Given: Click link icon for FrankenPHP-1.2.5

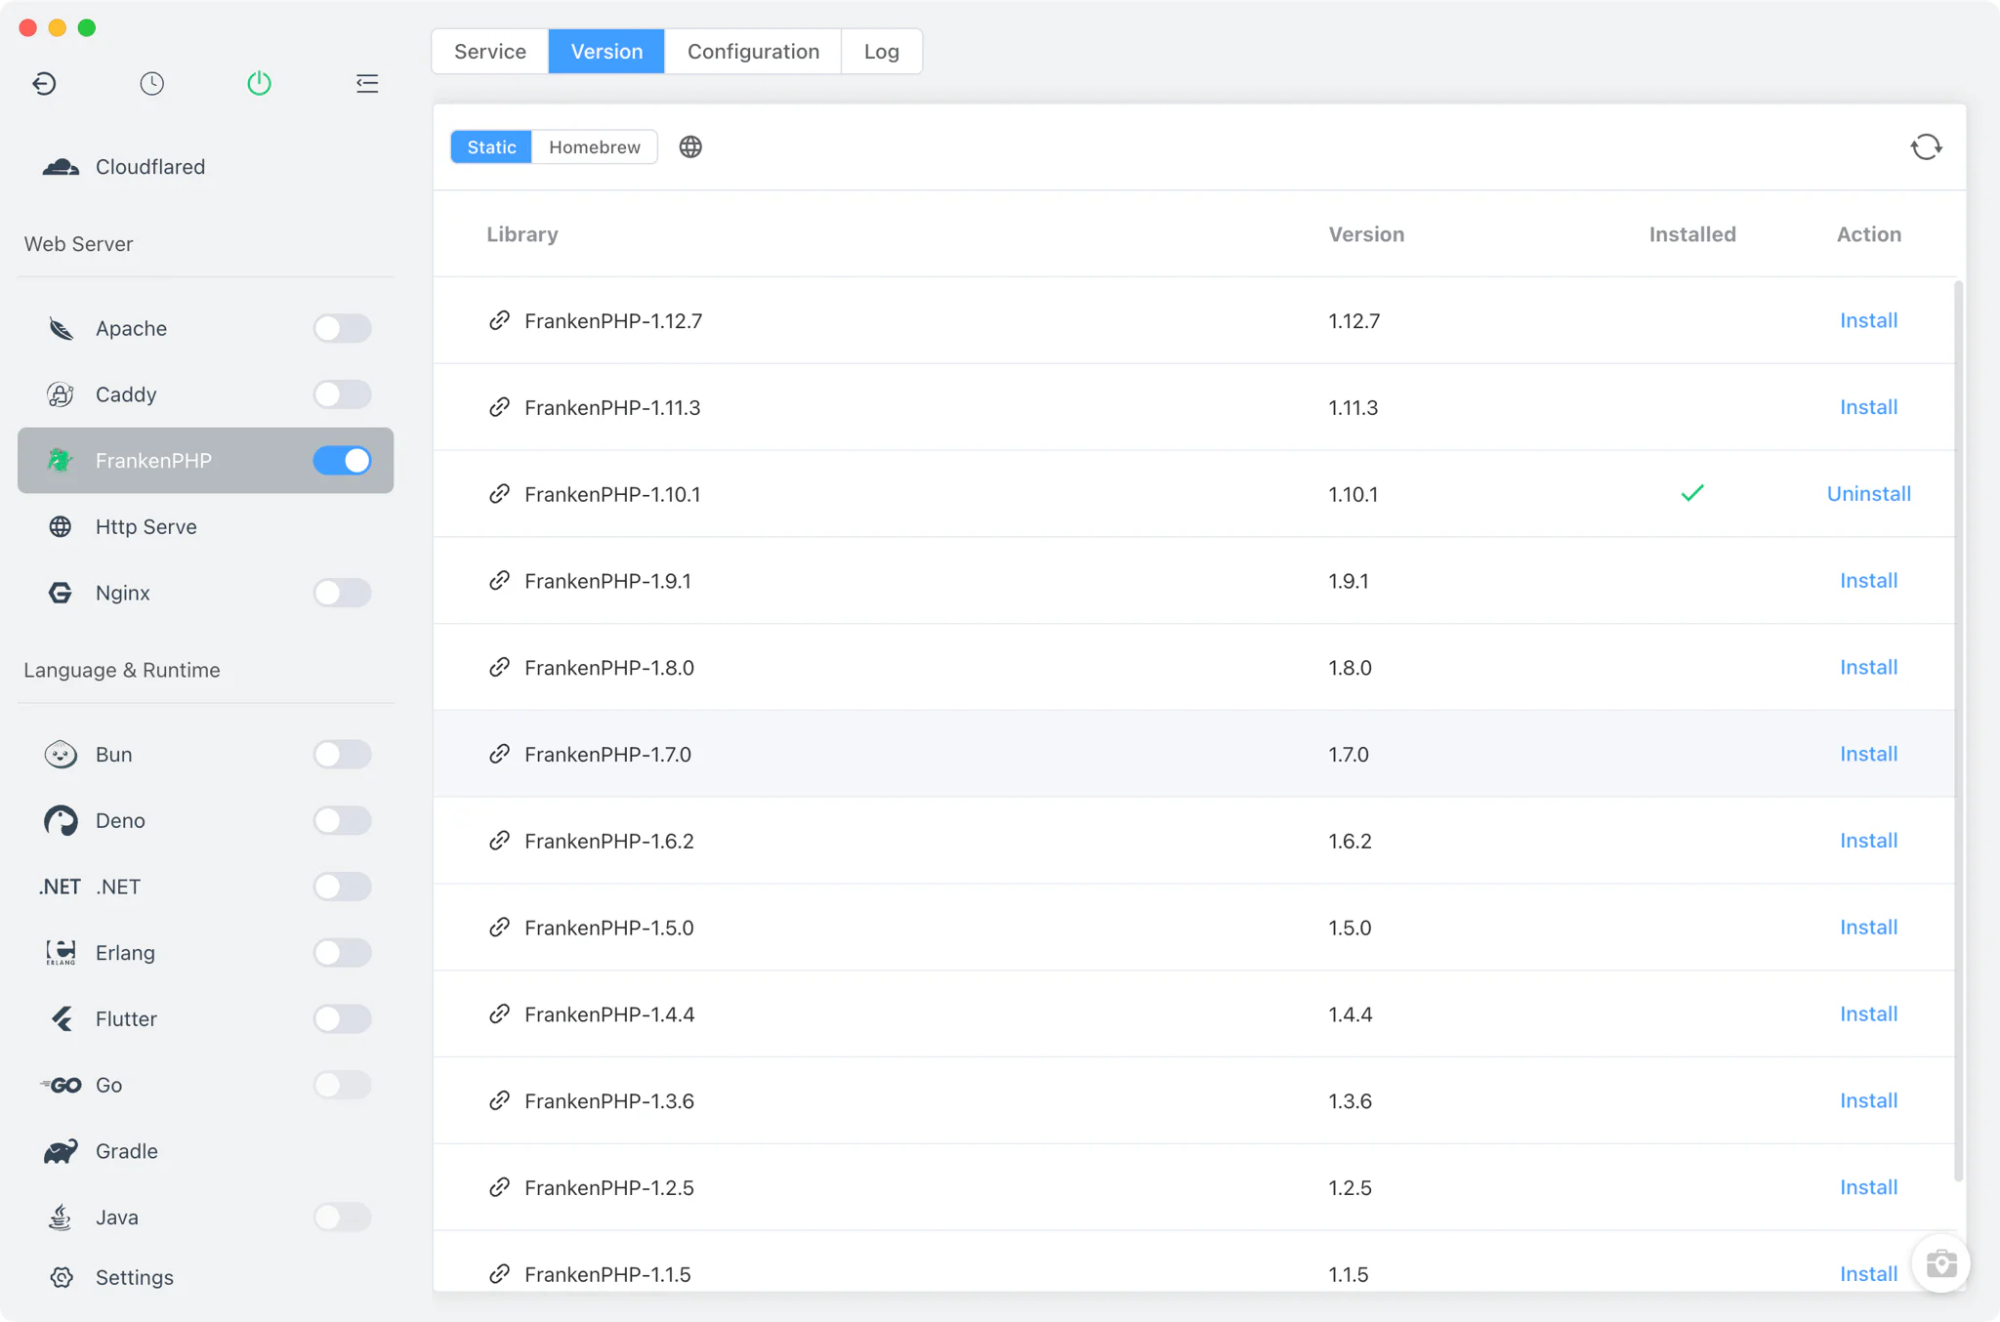Looking at the screenshot, I should tap(499, 1187).
